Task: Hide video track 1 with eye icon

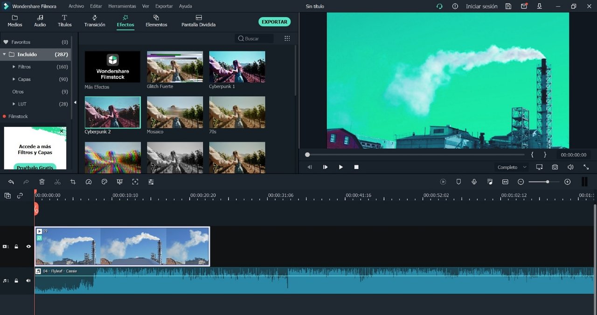Action: click(28, 246)
